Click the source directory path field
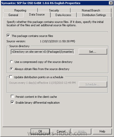114x137 pixels. point(42,52)
